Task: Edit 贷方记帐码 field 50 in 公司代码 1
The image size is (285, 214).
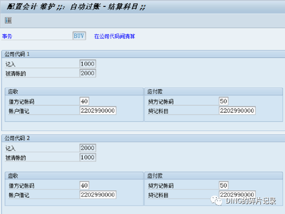Action: (224, 101)
